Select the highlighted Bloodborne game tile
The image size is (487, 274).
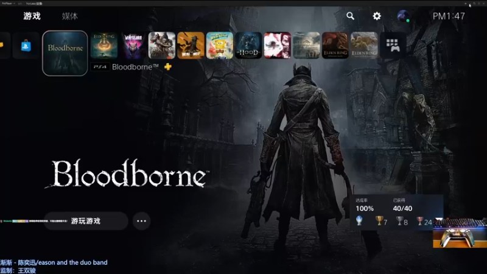(65, 53)
